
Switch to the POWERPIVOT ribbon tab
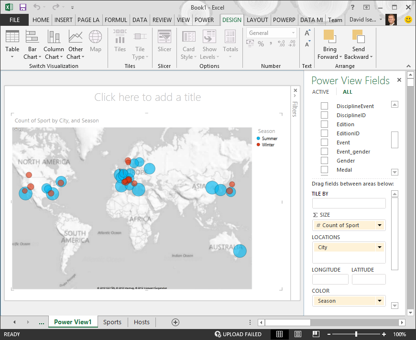coord(284,20)
